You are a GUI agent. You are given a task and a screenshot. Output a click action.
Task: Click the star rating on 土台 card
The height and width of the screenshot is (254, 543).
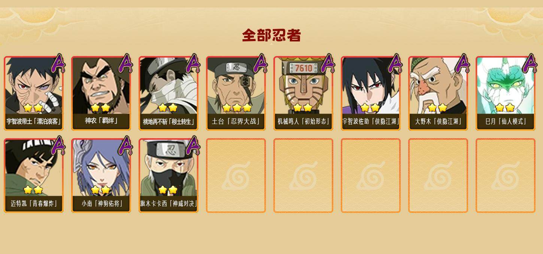[x=237, y=108]
